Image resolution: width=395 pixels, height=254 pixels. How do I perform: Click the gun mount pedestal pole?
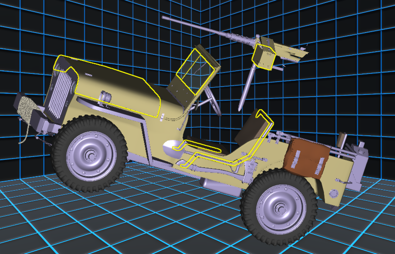pyautogui.click(x=245, y=89)
